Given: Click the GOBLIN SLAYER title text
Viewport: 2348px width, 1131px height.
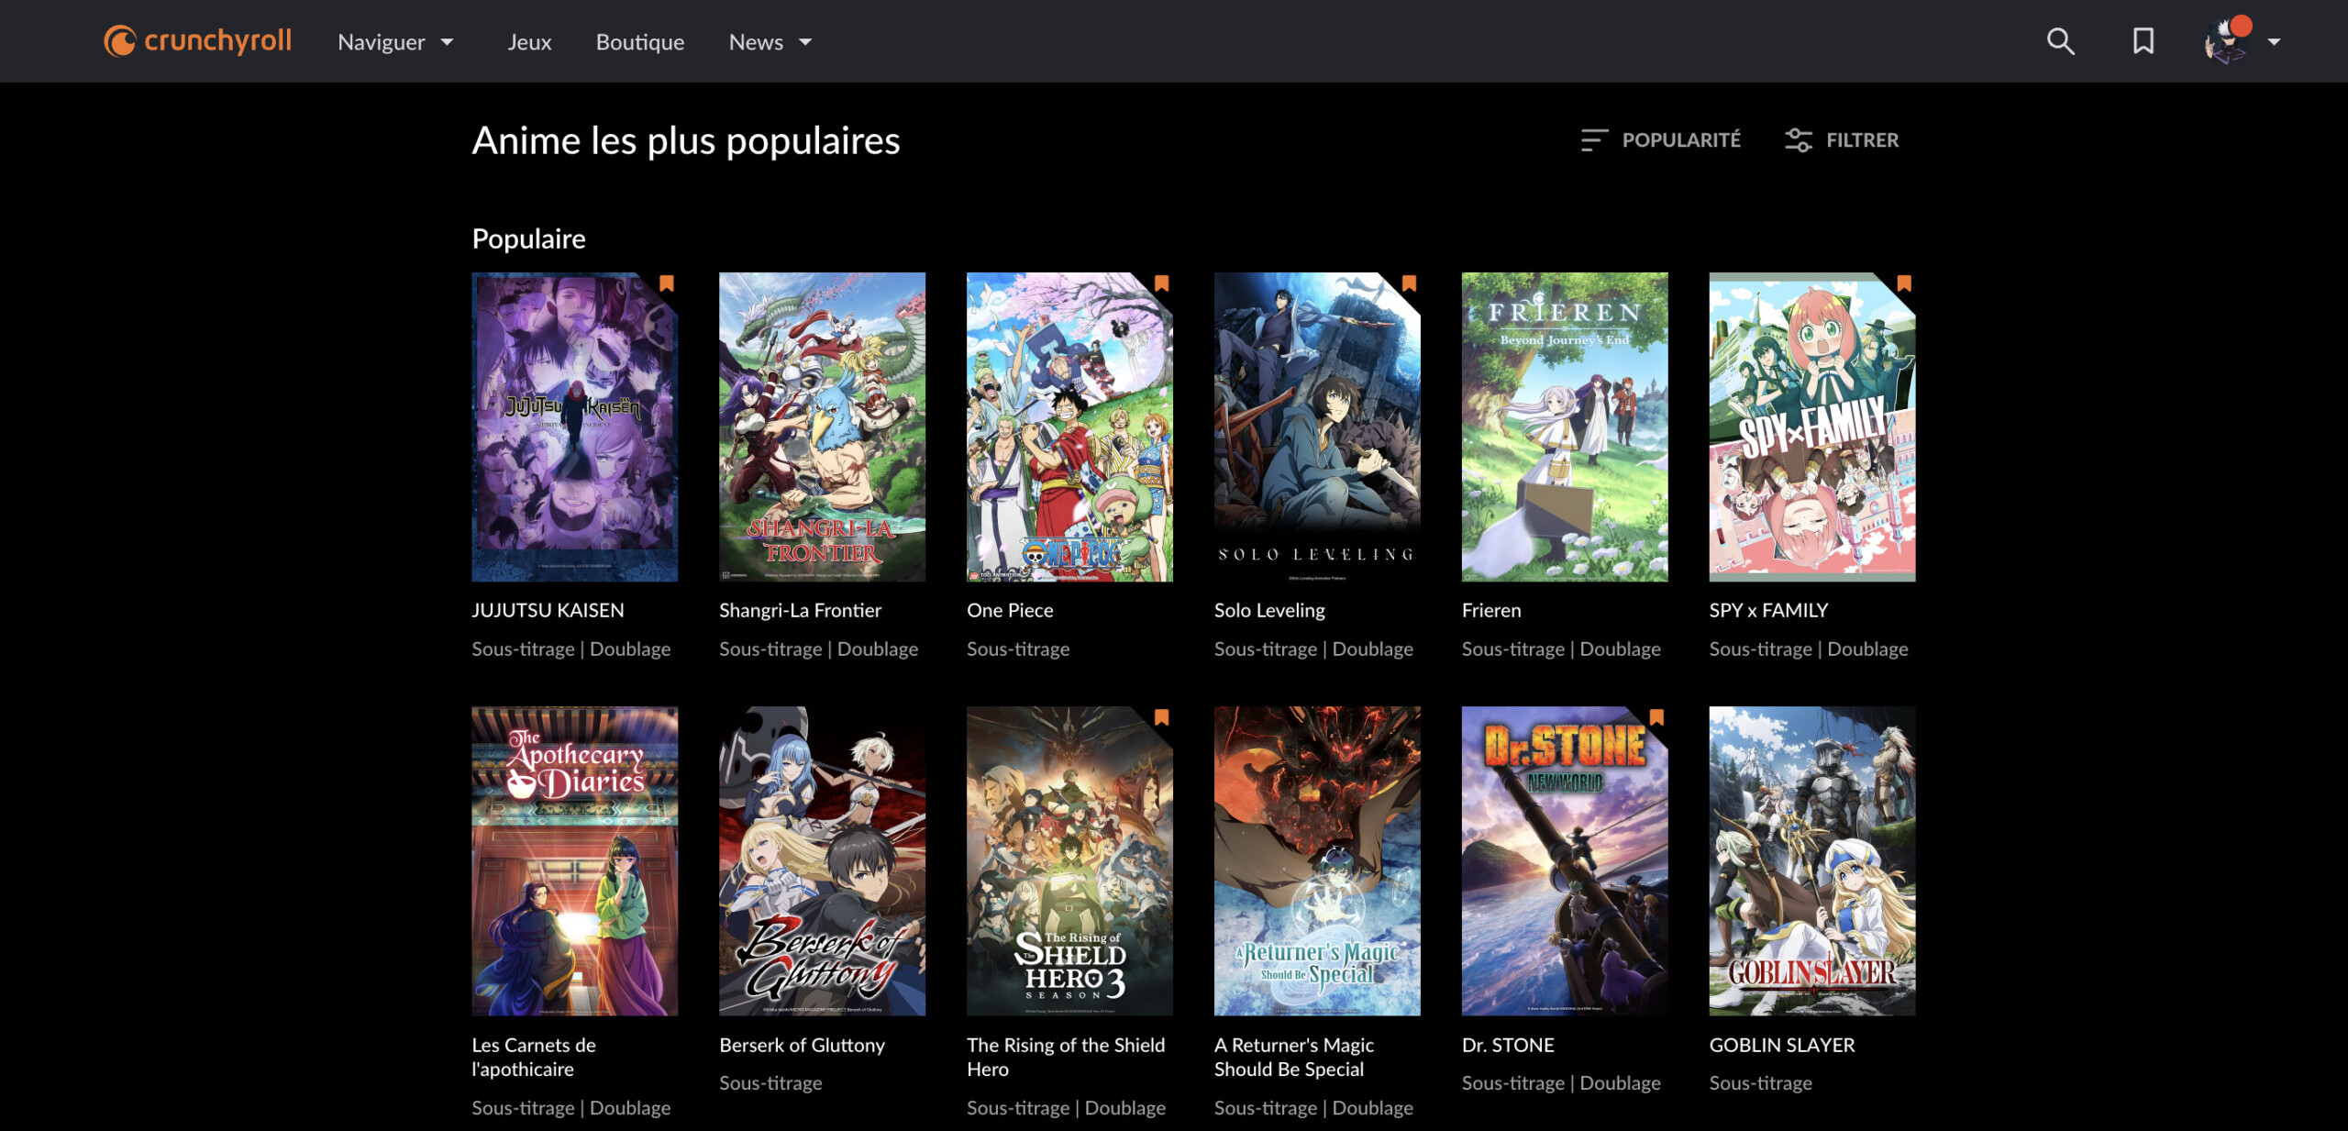Looking at the screenshot, I should coord(1782,1045).
